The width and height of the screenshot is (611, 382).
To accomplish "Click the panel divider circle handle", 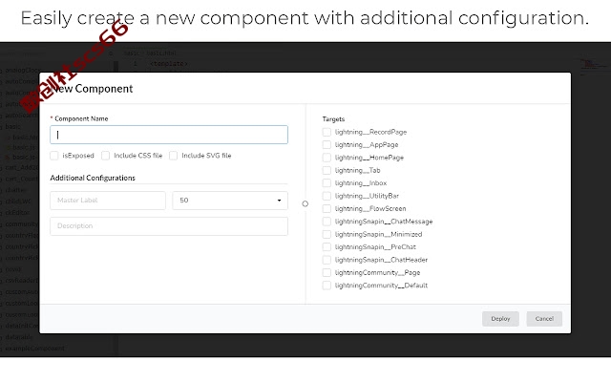I will [305, 203].
